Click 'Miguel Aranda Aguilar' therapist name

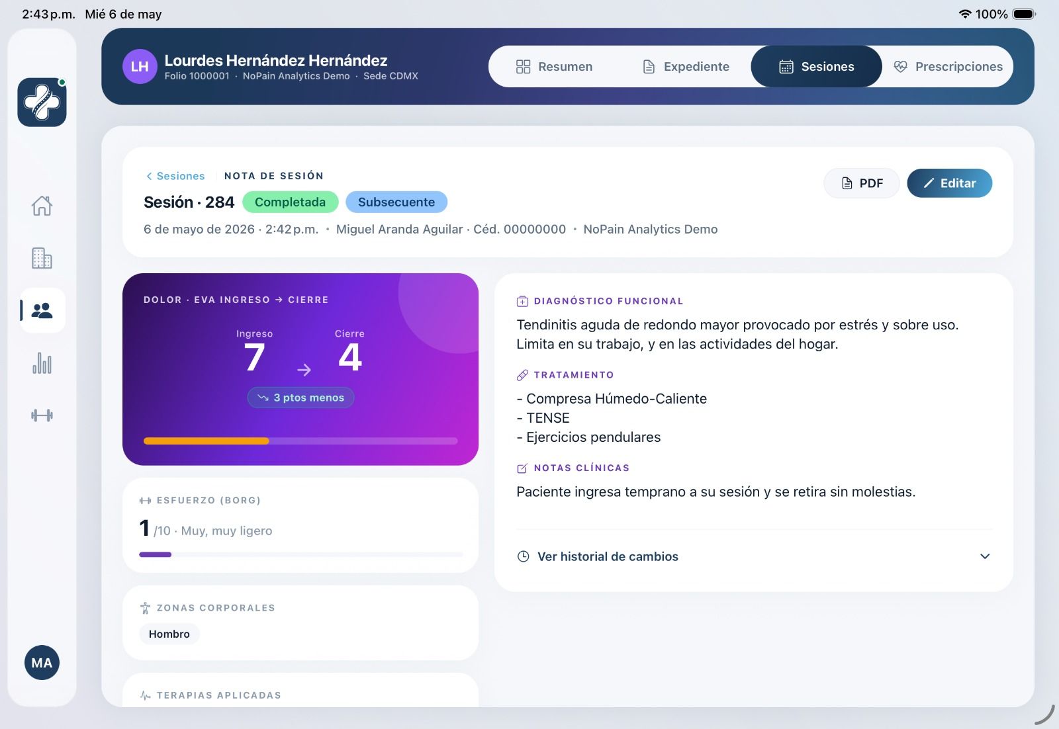(x=400, y=230)
